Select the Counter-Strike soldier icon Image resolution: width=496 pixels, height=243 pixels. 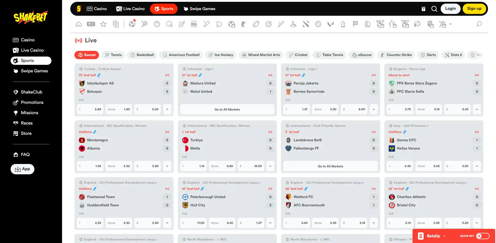click(x=244, y=24)
